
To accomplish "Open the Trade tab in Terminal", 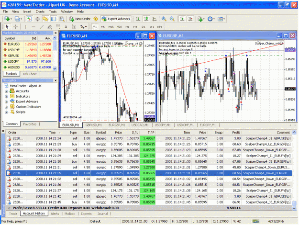I will 13,214.
